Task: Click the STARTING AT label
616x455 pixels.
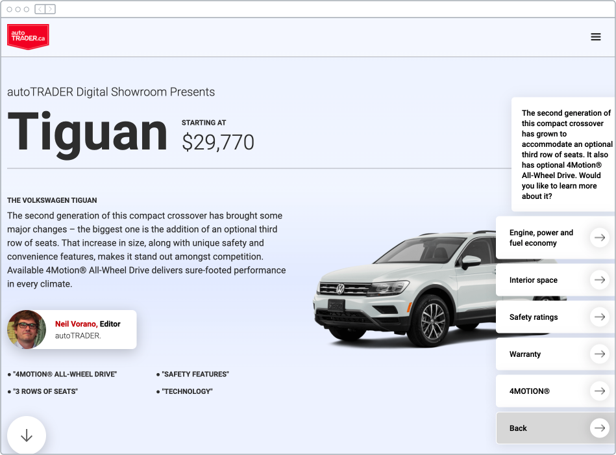Action: pos(204,123)
